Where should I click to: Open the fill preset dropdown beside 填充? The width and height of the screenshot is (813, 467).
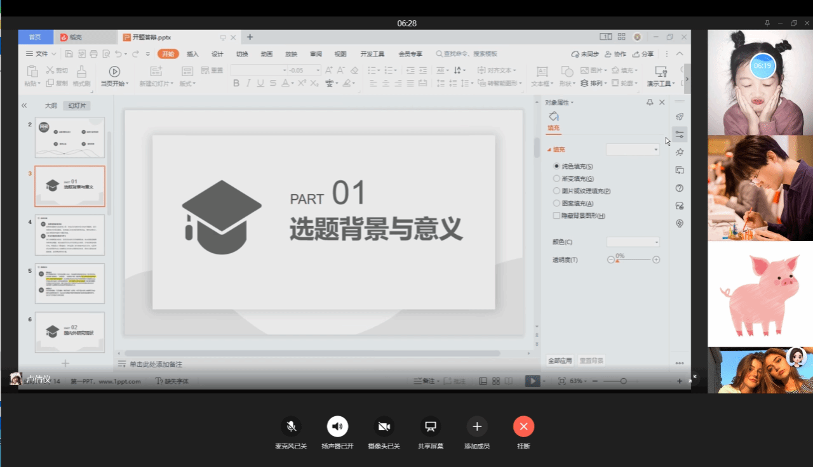(x=633, y=150)
